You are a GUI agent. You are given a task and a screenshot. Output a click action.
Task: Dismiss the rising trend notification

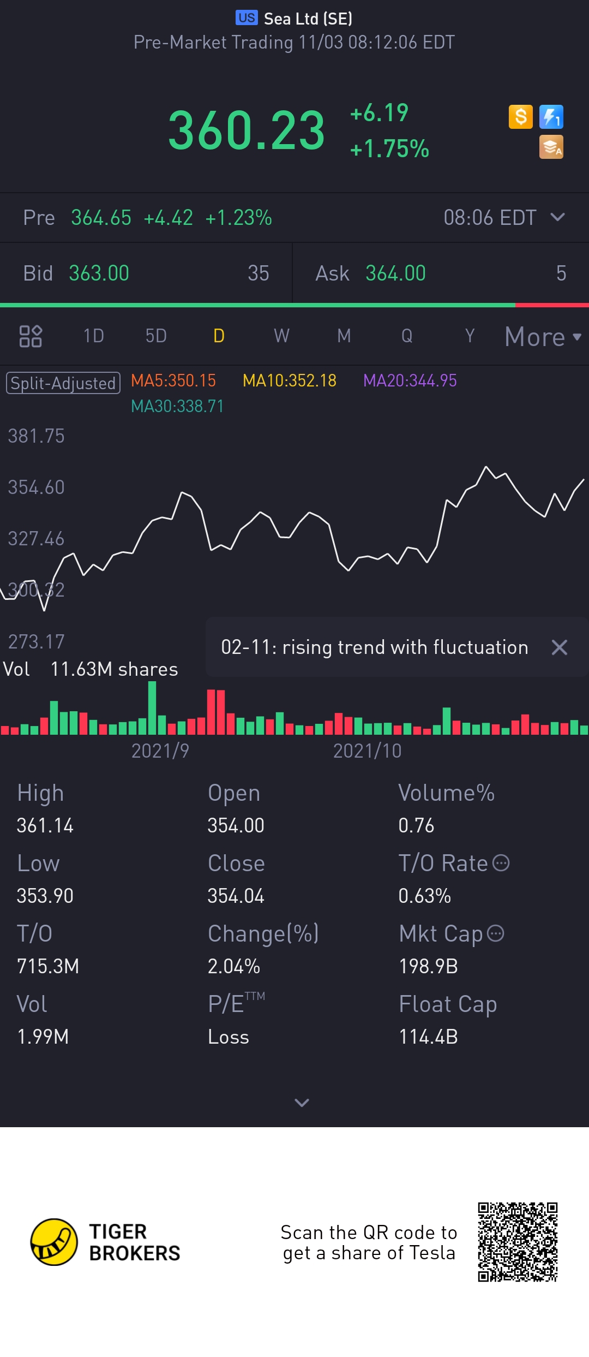[559, 647]
